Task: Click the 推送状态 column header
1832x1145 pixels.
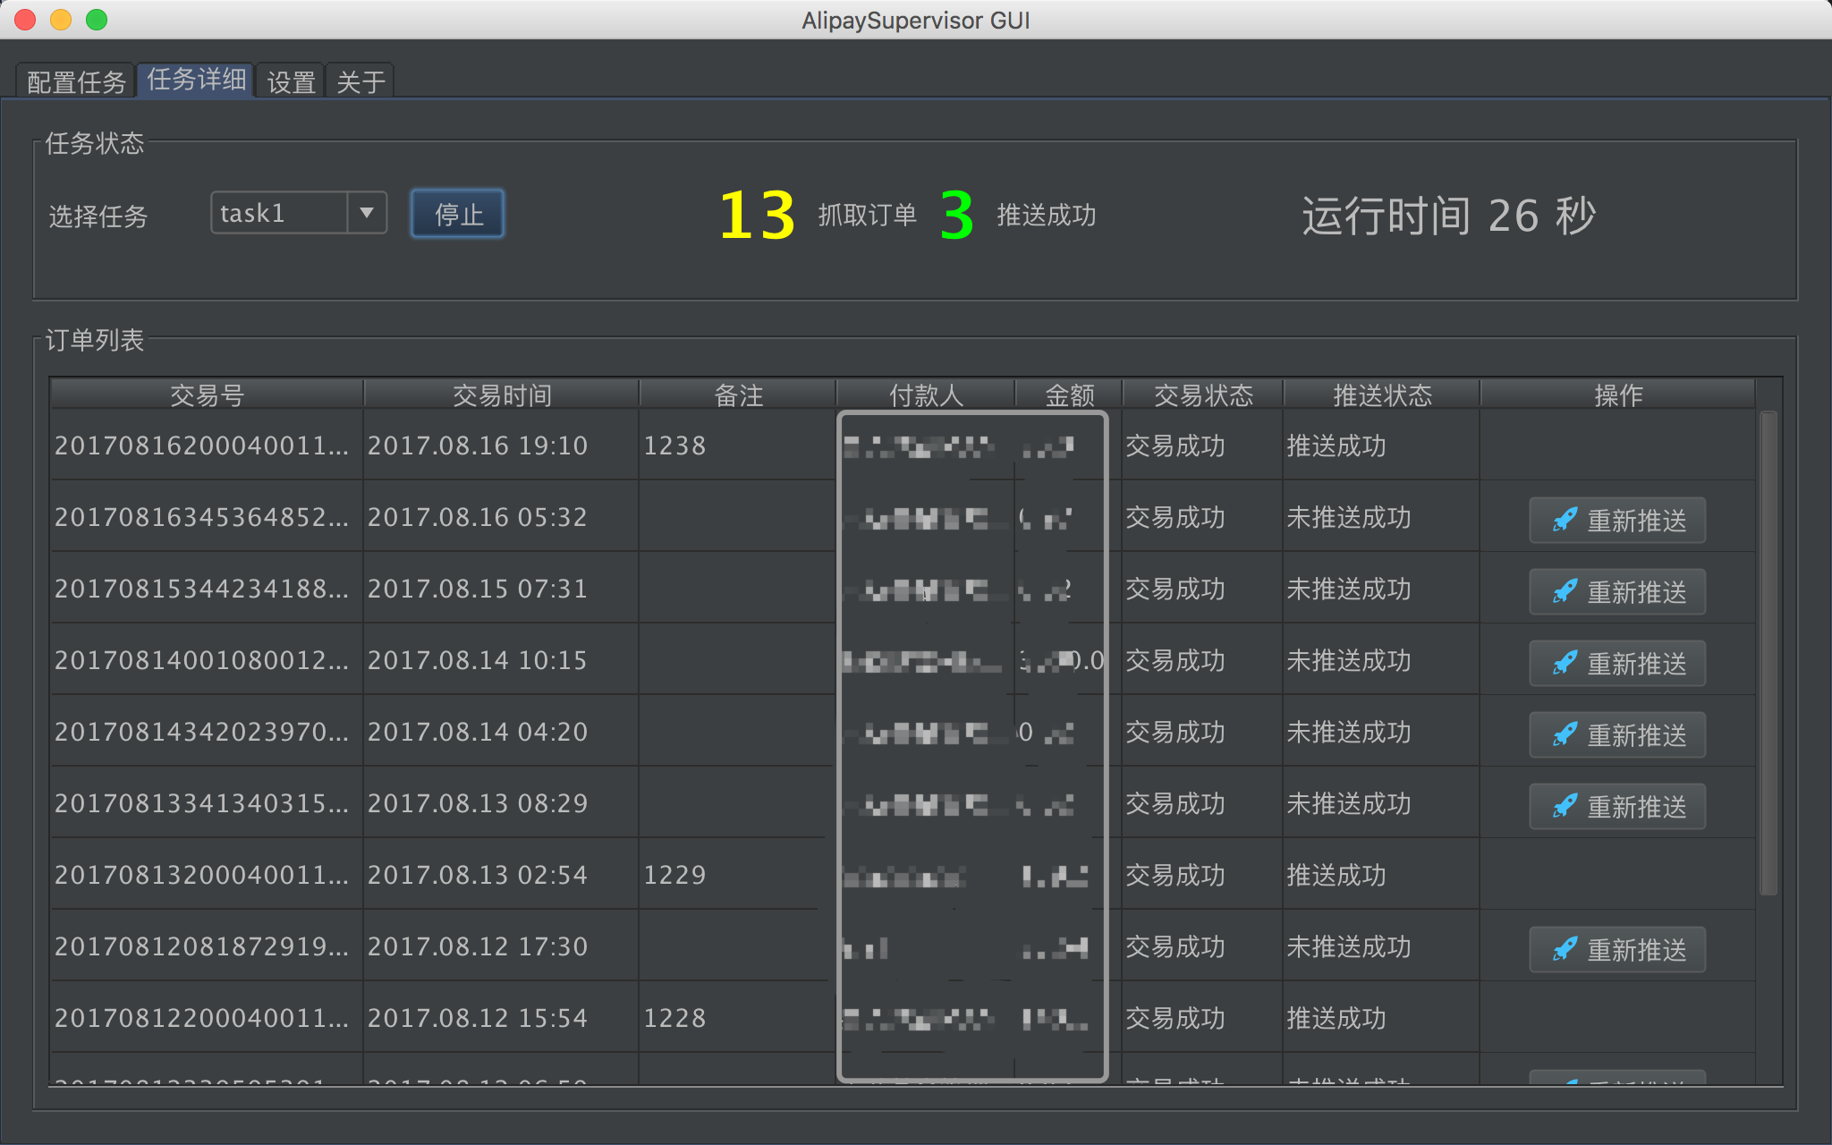Action: pos(1382,394)
